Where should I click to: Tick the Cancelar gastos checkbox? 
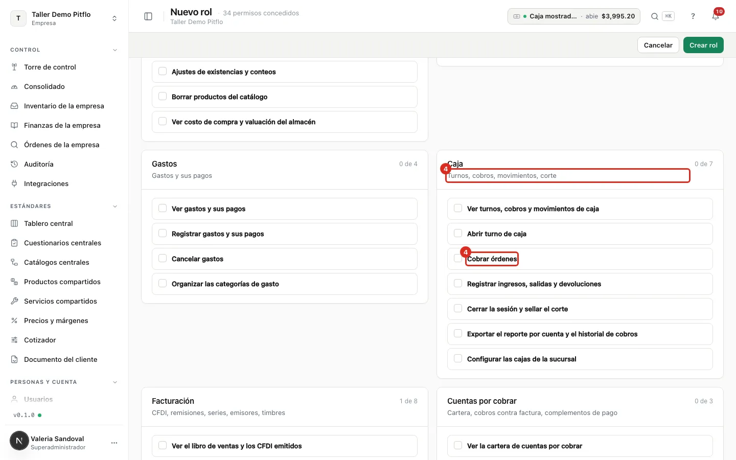coord(163,259)
